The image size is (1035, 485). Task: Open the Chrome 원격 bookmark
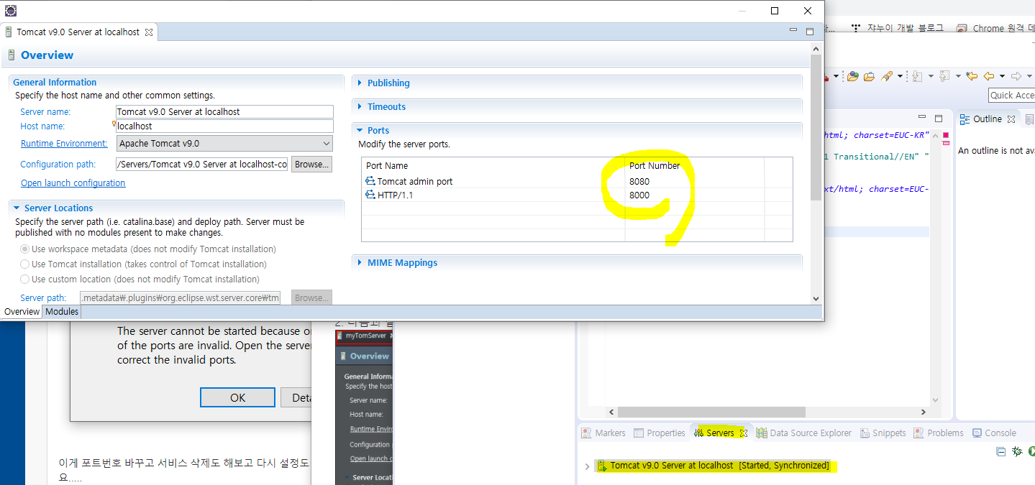coord(996,29)
